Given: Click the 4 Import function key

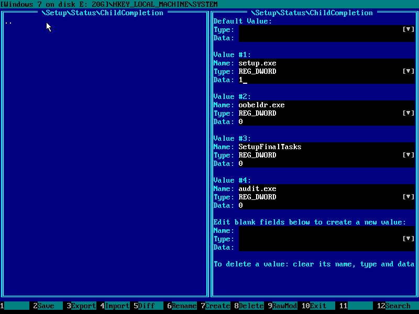Looking at the screenshot, I should 115,306.
